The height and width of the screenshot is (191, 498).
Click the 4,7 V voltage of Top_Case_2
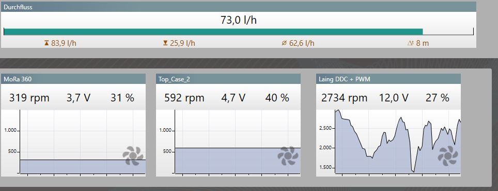pos(233,98)
